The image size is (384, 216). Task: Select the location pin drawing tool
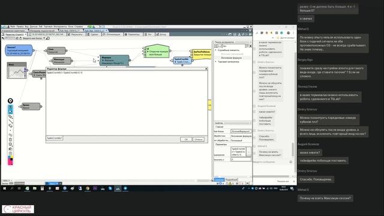[10, 101]
